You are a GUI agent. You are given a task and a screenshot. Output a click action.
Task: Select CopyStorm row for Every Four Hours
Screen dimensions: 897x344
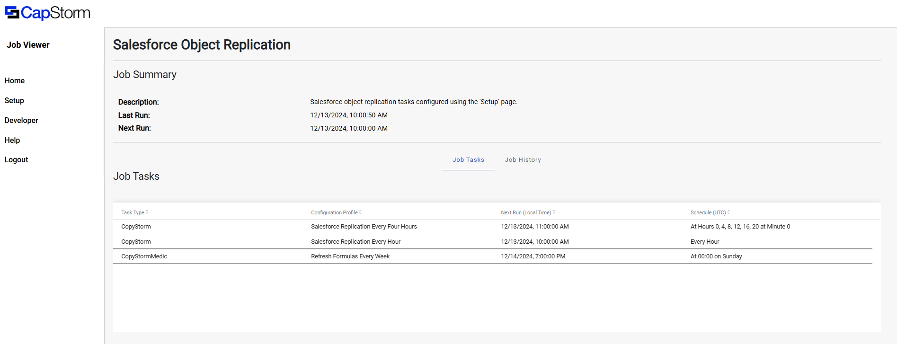point(492,227)
